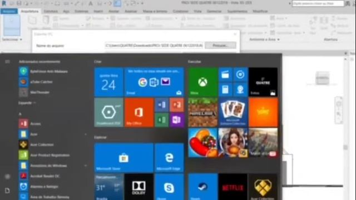Open the Calculator small tile

[x=225, y=89]
